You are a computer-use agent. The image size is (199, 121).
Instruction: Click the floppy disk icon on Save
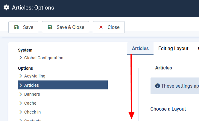16,27
